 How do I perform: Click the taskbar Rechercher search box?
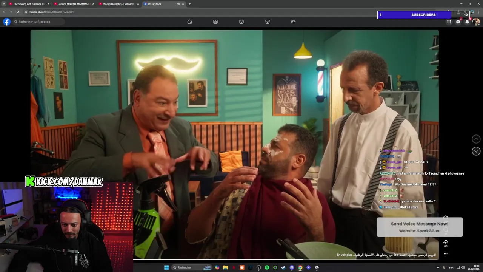click(192, 267)
